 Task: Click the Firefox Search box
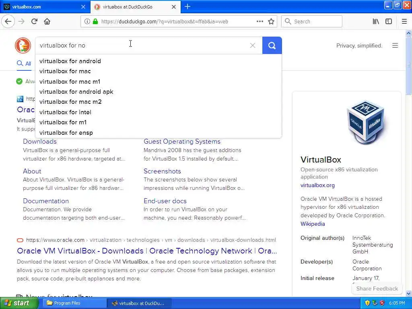(312, 21)
